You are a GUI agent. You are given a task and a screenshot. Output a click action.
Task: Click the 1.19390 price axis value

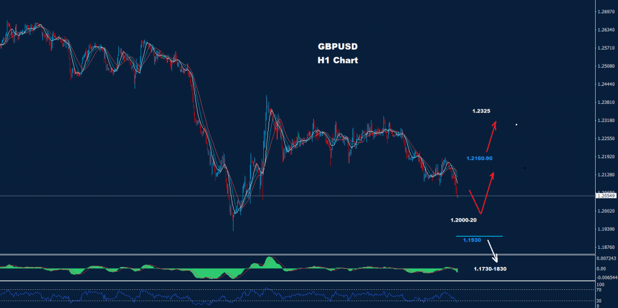[x=606, y=229]
